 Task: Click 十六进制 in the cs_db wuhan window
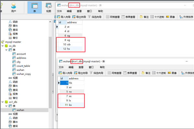[x=157, y=17]
